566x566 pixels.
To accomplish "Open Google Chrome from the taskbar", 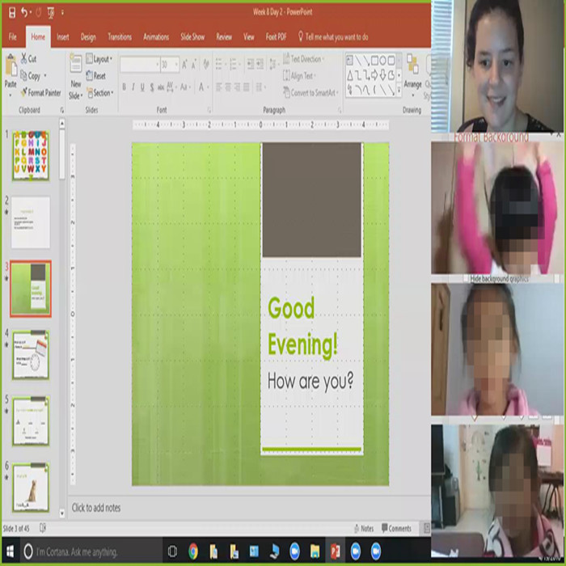I will (193, 551).
